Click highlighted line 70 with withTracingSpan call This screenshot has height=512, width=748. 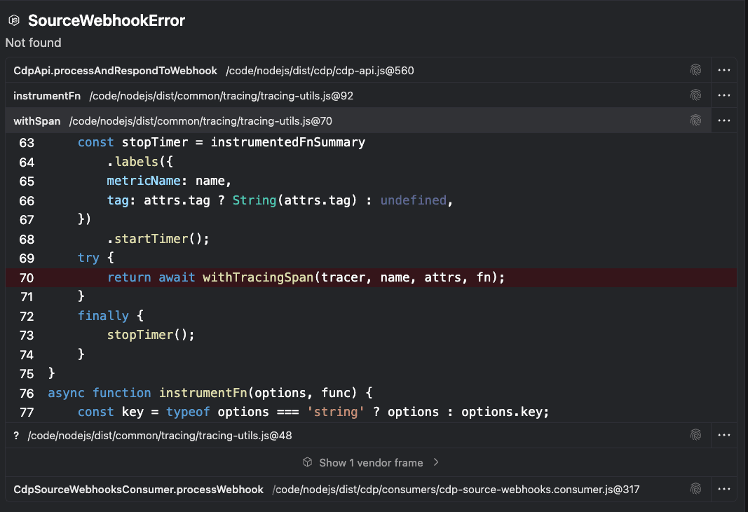(x=371, y=277)
